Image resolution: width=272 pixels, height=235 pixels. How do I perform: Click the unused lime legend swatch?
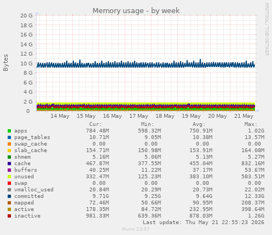pyautogui.click(x=9, y=177)
